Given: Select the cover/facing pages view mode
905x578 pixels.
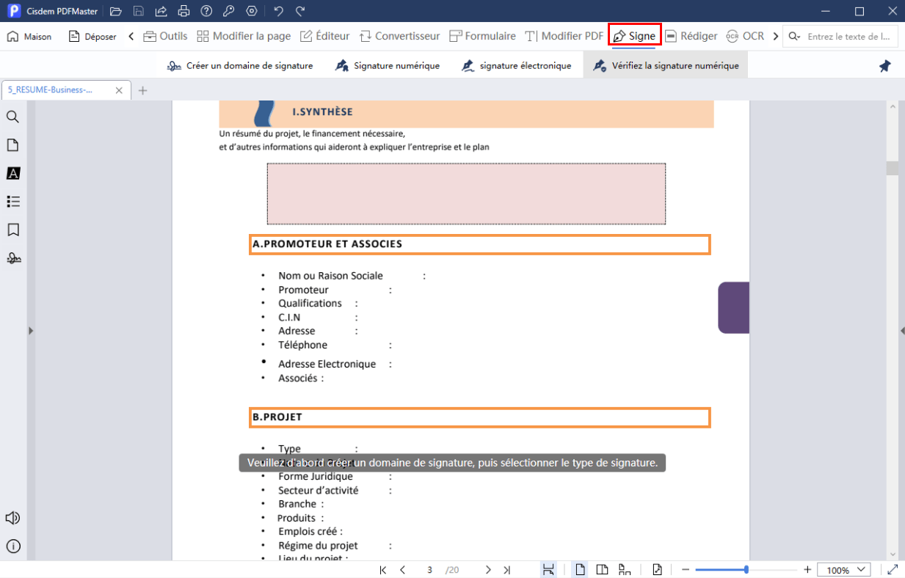Looking at the screenshot, I should [625, 570].
